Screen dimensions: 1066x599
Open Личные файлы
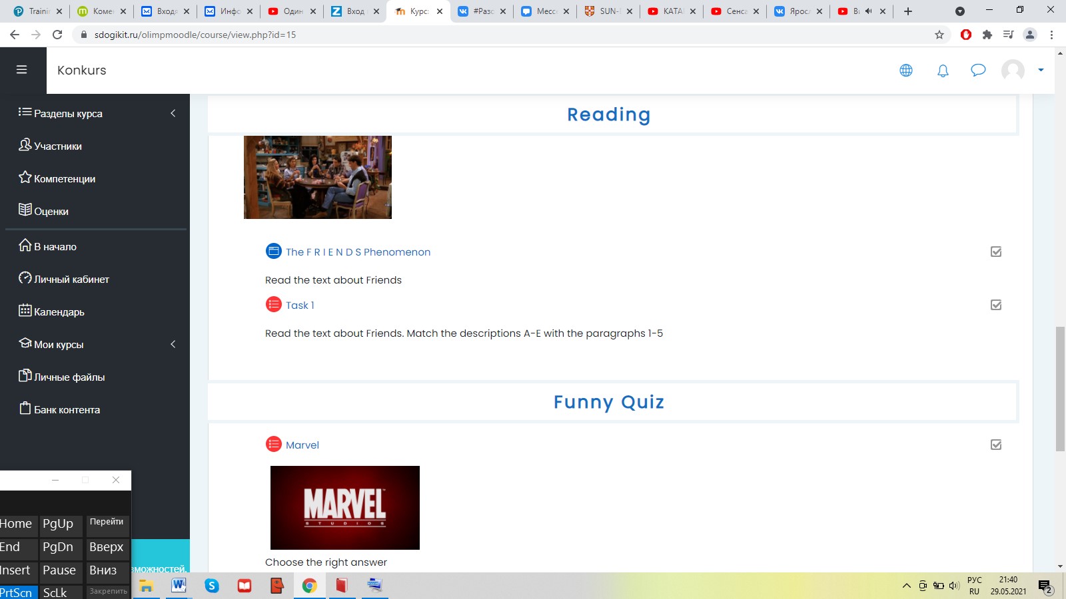coord(69,377)
